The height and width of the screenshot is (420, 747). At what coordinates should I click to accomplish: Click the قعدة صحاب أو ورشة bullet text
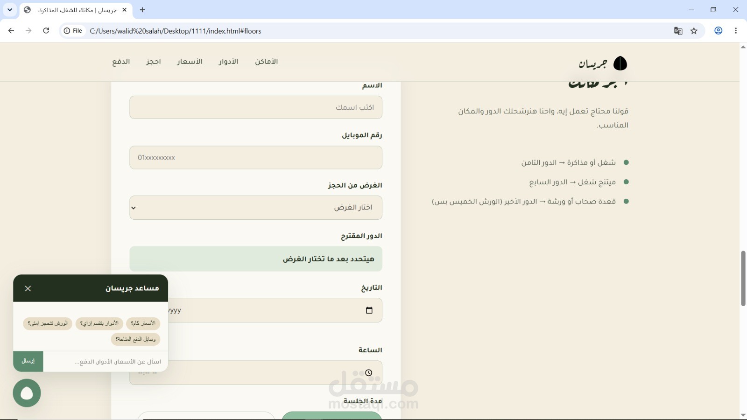coord(524,202)
